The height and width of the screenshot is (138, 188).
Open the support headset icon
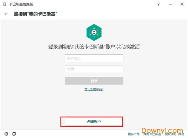[14, 134]
